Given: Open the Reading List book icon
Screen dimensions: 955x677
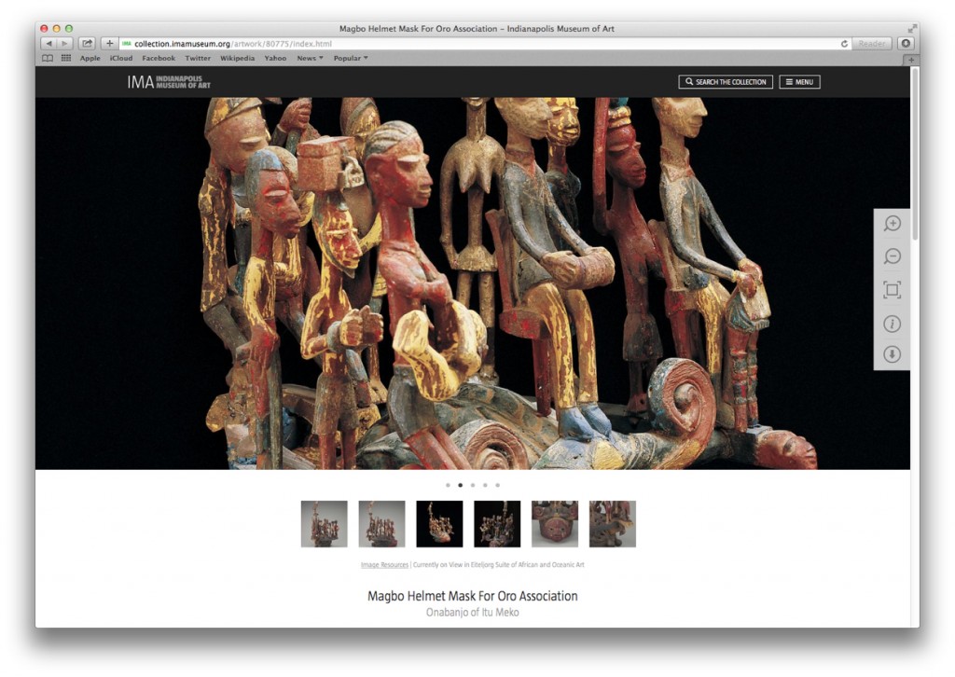Looking at the screenshot, I should point(48,59).
